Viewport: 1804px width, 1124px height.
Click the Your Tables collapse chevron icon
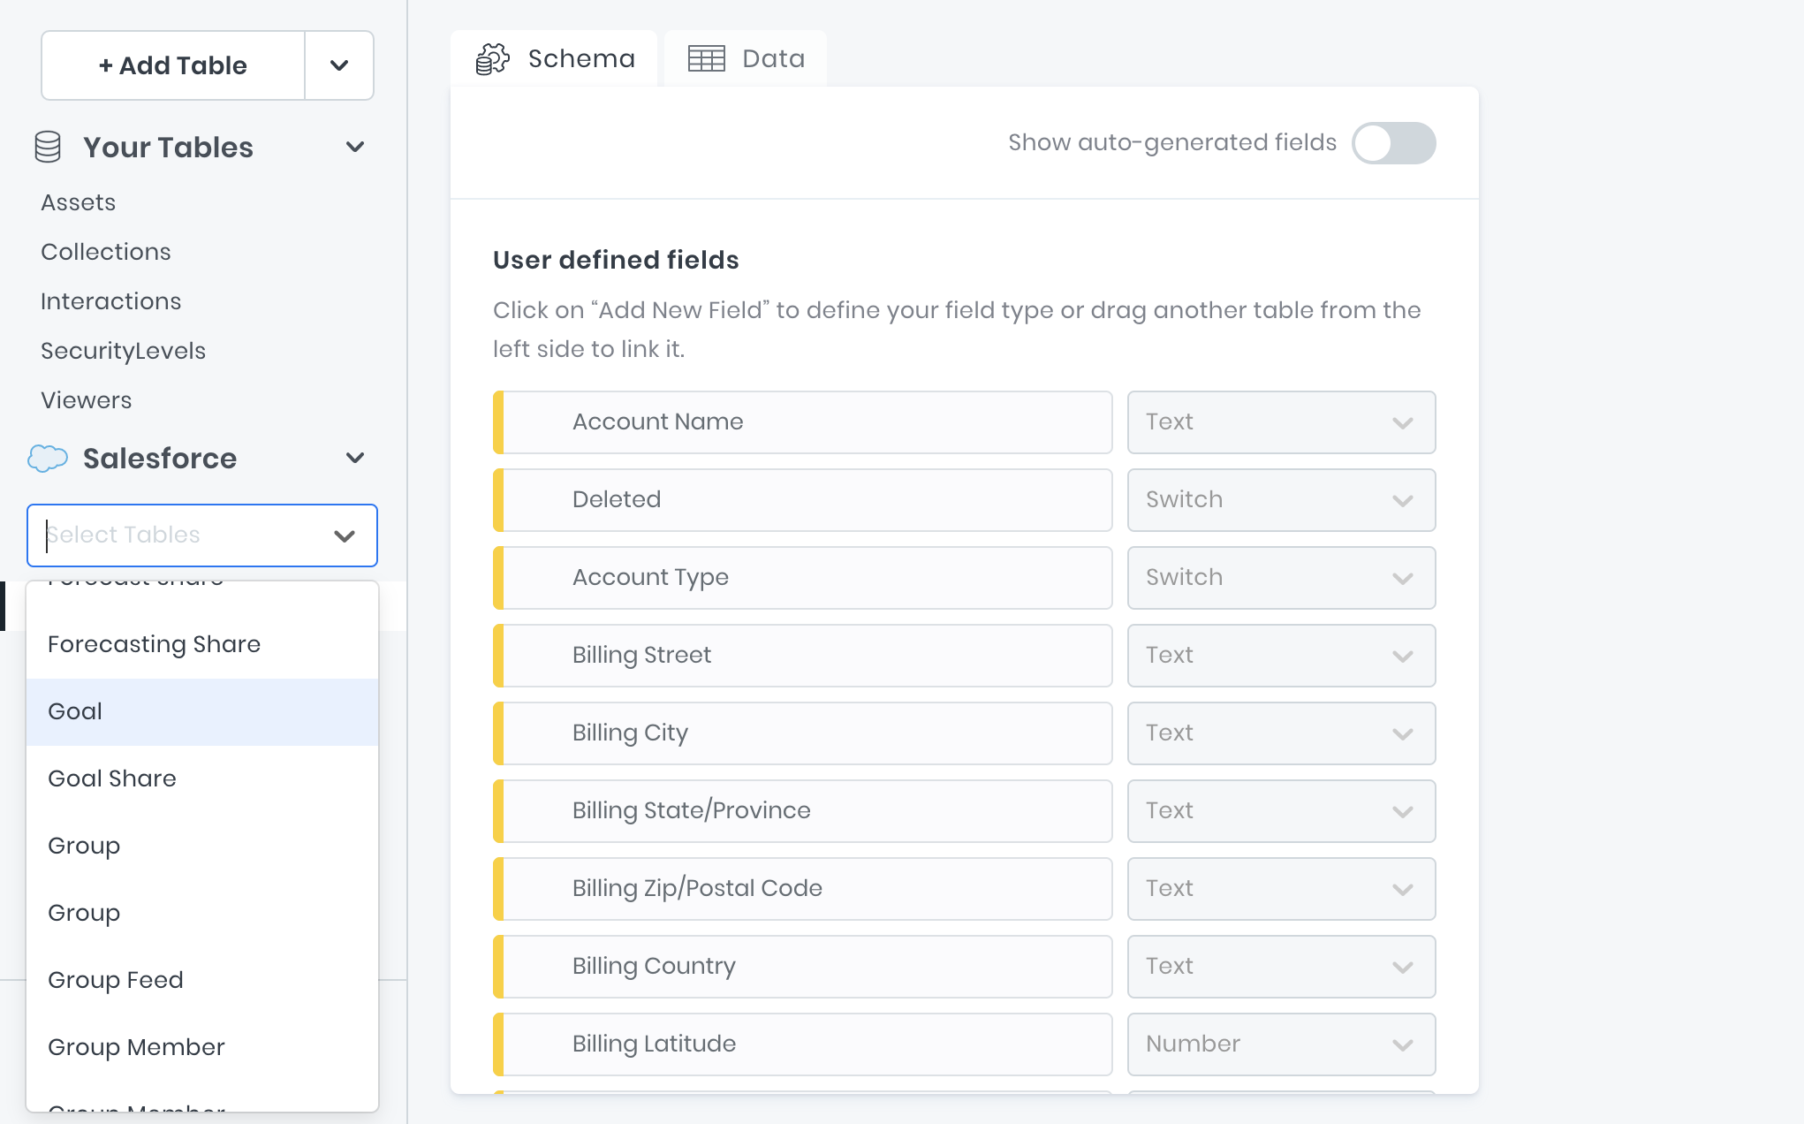tap(356, 147)
